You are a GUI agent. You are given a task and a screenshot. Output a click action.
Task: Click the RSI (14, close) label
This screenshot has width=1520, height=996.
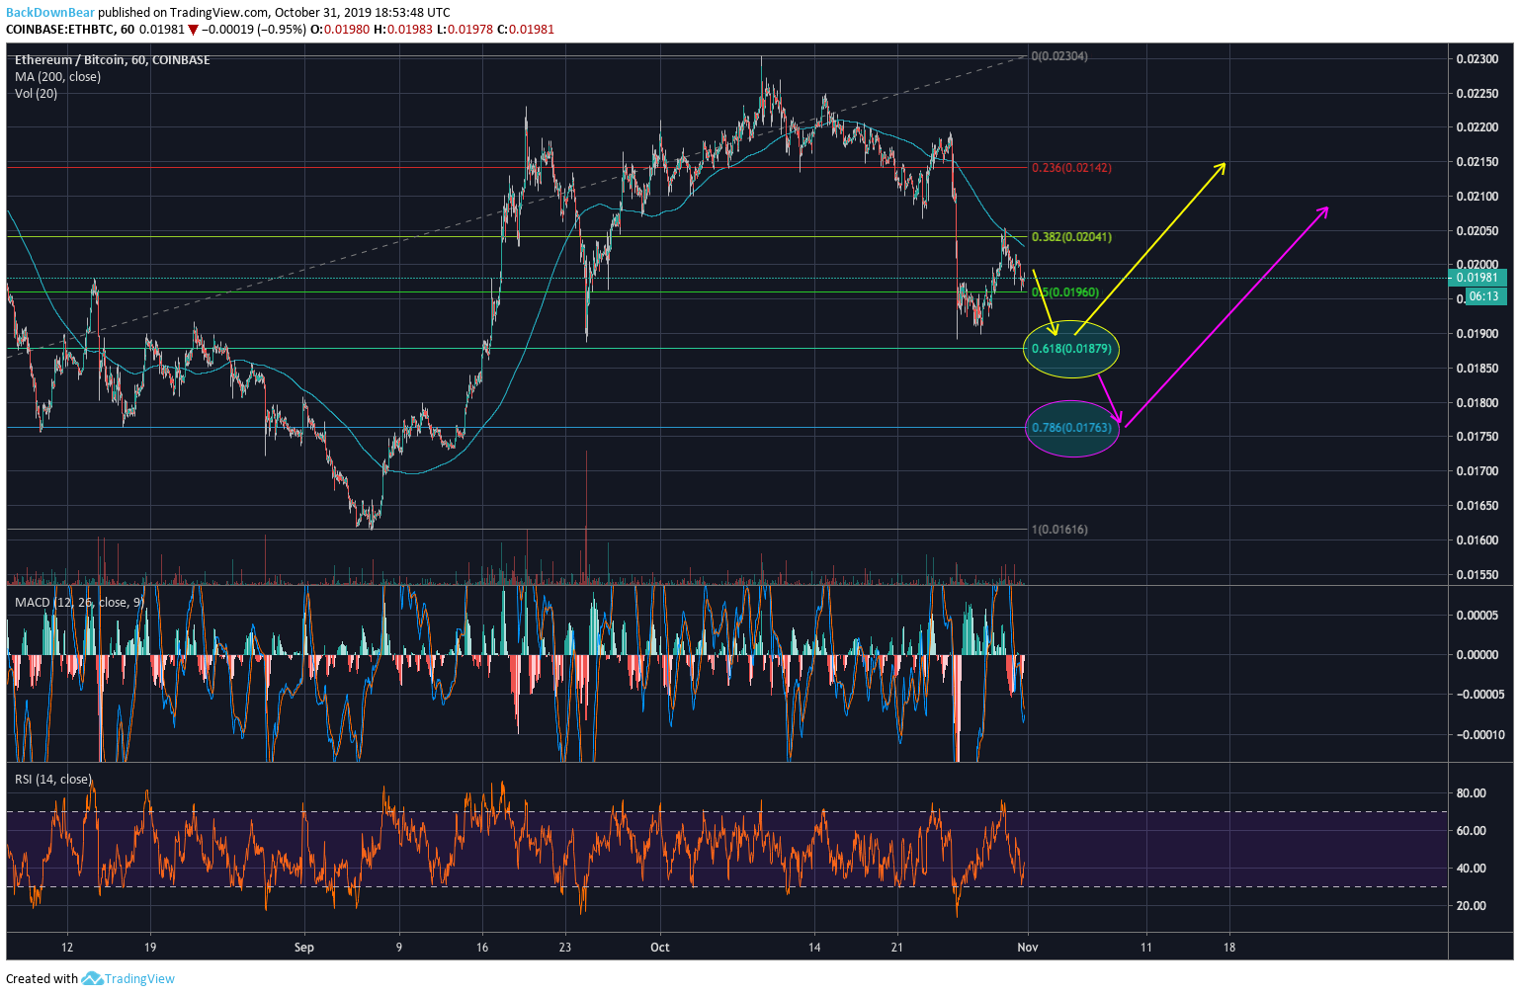(x=52, y=780)
